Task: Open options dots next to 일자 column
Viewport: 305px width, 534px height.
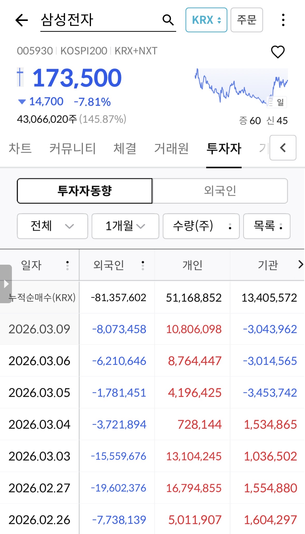Action: coord(68,265)
